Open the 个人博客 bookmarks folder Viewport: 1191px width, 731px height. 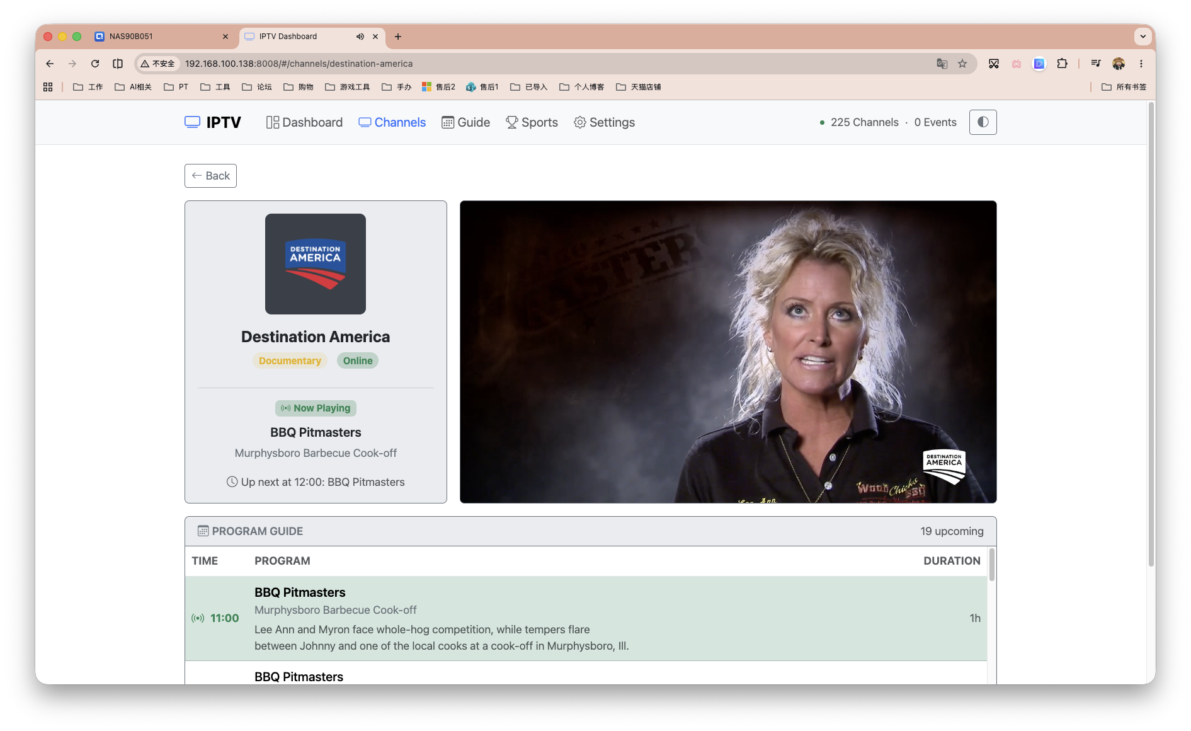click(x=582, y=87)
